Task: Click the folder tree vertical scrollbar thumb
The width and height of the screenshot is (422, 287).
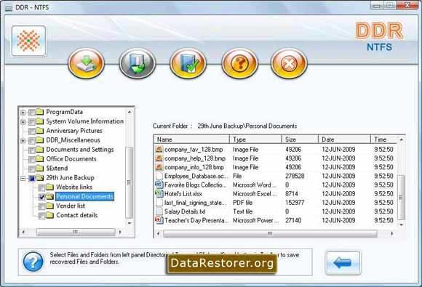Action: pyautogui.click(x=130, y=182)
